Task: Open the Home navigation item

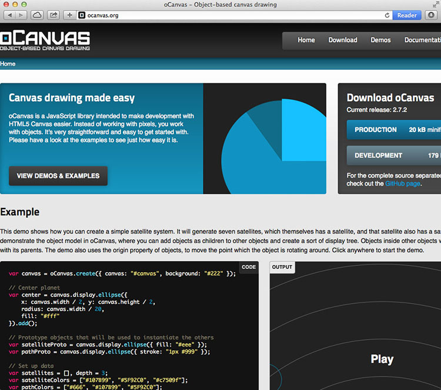Action: point(306,40)
